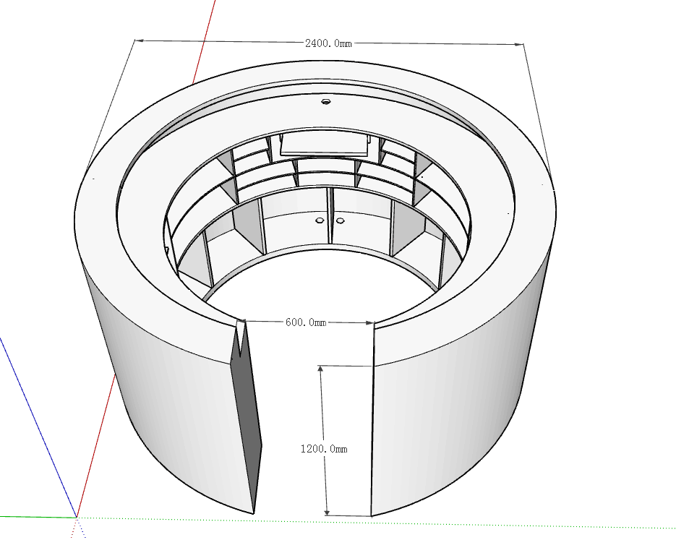The height and width of the screenshot is (540, 676).
Task: Click the right cabinet door knob
Action: [340, 220]
